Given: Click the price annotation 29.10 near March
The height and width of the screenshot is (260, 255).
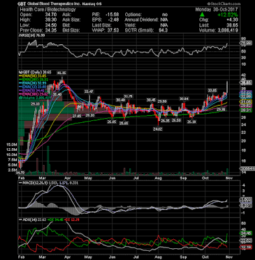Looking at the screenshot, I should point(35,104).
